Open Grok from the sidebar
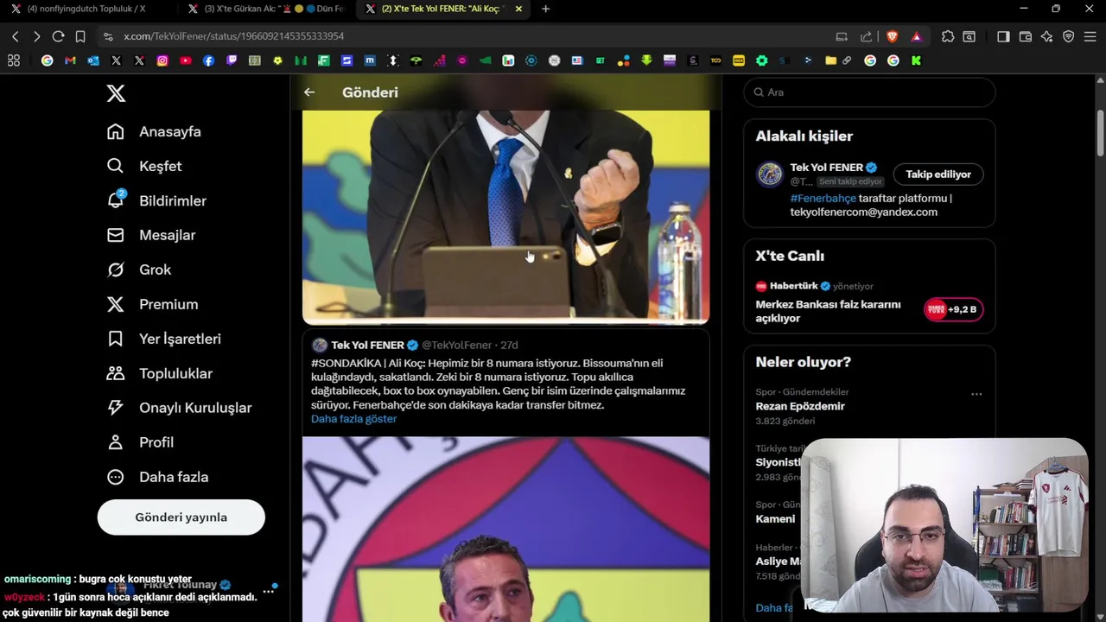 pyautogui.click(x=139, y=270)
